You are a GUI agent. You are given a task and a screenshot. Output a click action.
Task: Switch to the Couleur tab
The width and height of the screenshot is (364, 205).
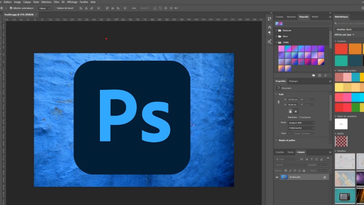point(279,17)
